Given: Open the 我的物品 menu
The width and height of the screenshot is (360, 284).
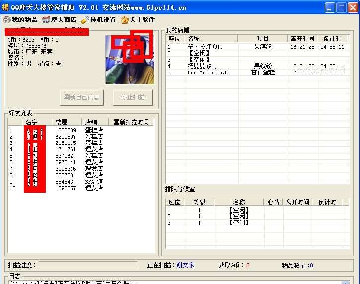Looking at the screenshot, I should click(20, 20).
